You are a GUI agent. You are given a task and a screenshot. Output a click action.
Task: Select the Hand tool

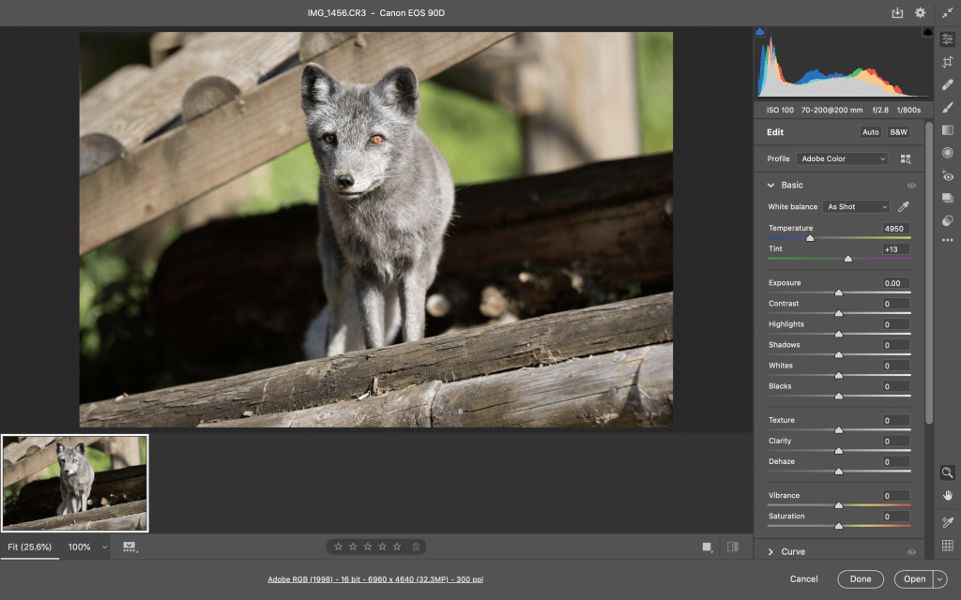[948, 495]
